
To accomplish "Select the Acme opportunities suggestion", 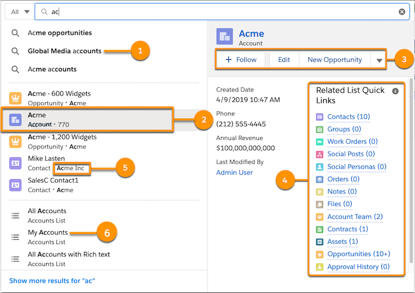I will coord(60,33).
